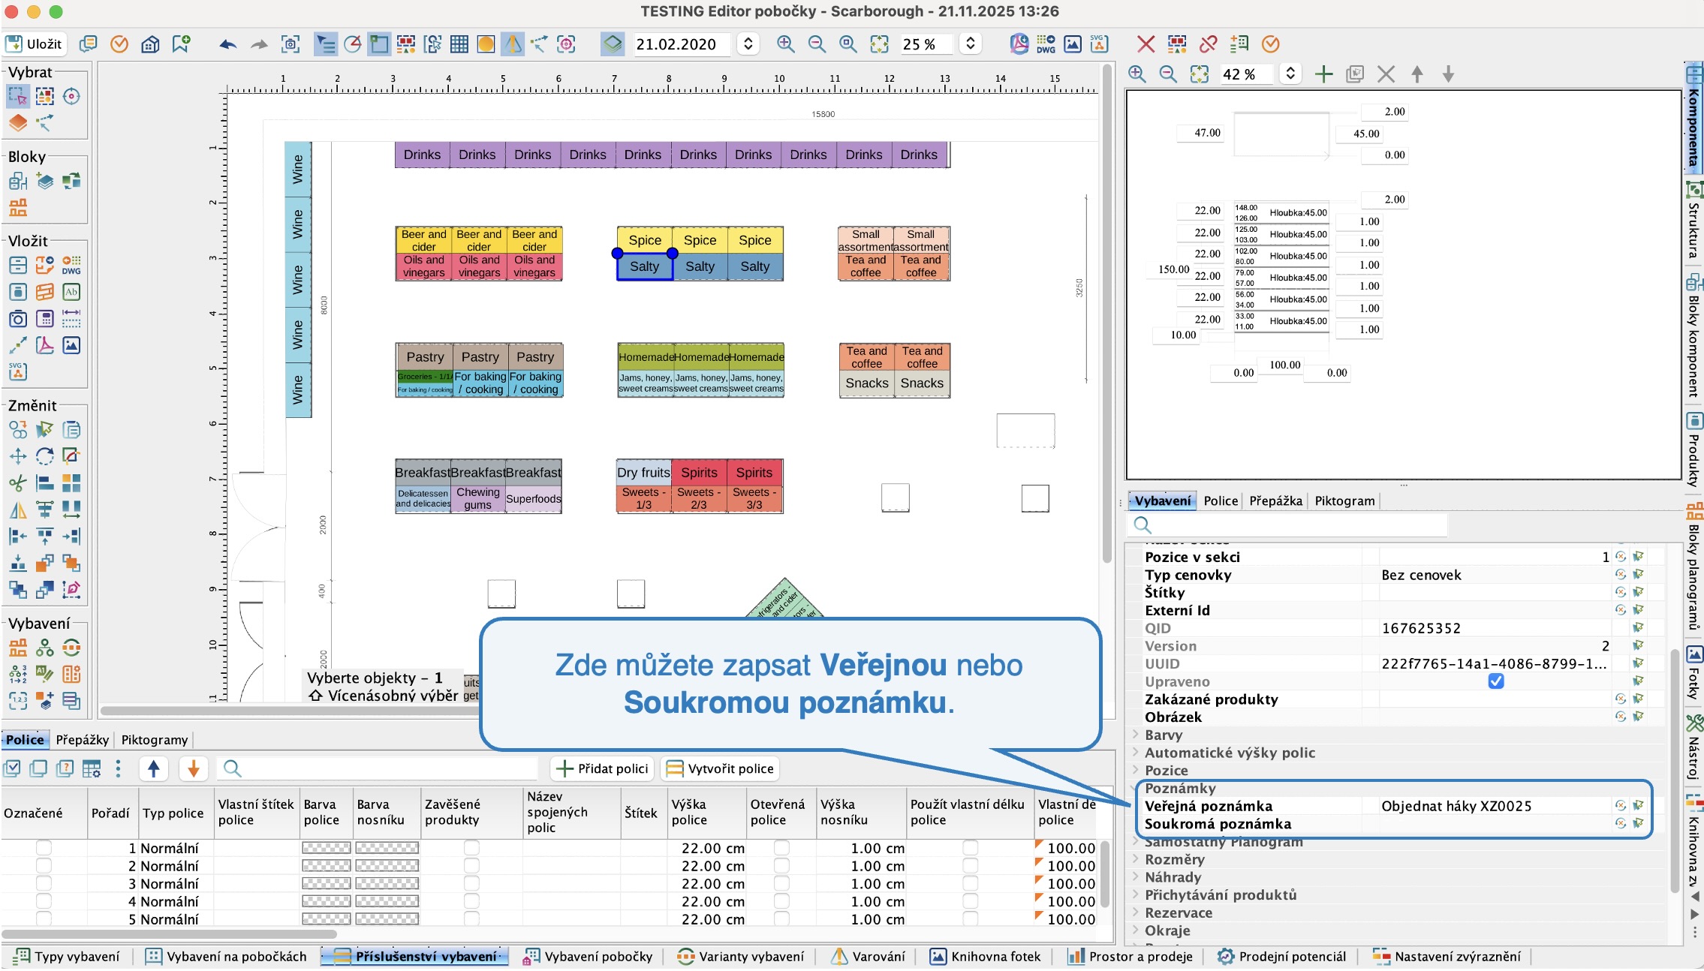1704x971 pixels.
Task: Zoom out on the component preview
Action: tap(1168, 74)
